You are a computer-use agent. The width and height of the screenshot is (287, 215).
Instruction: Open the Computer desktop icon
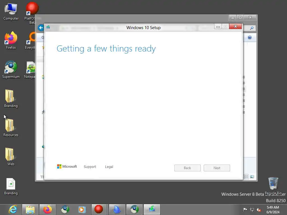[x=11, y=11]
